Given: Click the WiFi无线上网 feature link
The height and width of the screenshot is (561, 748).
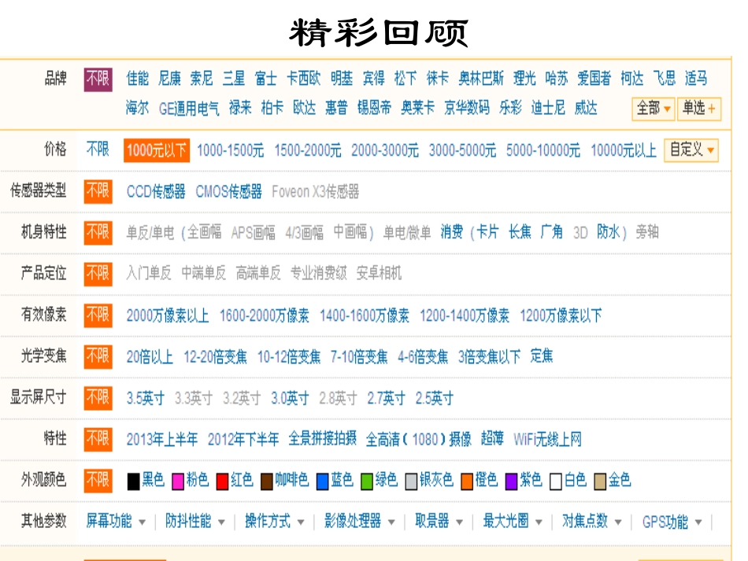Looking at the screenshot, I should [x=548, y=440].
